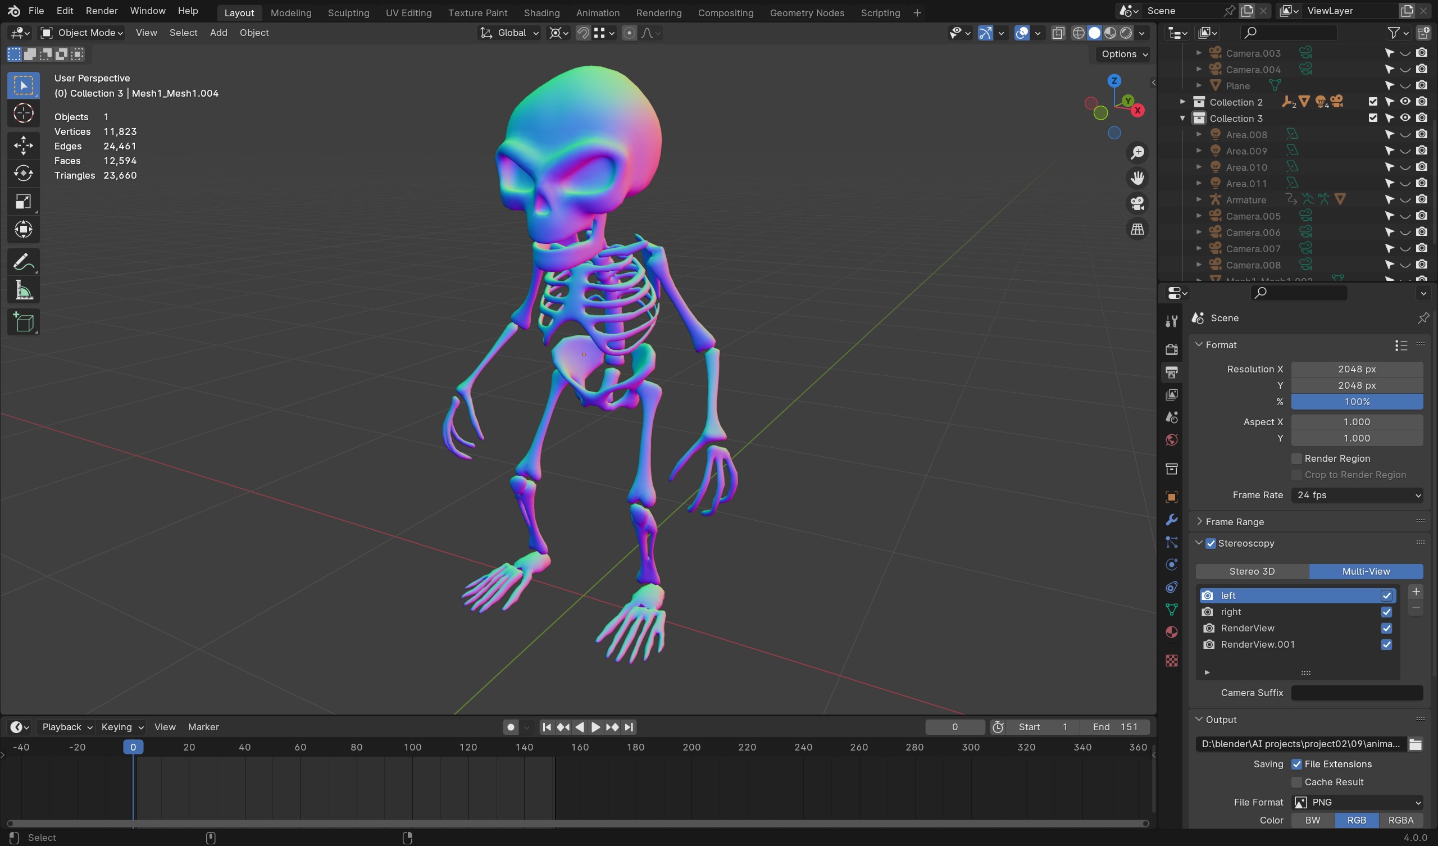Screen dimensions: 1438x846
Task: Switch to Geometry Nodes workspace
Action: tap(806, 12)
